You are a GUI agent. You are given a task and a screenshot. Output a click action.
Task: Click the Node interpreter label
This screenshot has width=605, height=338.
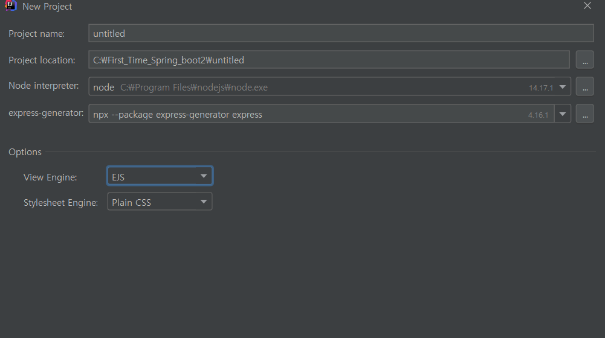tap(44, 86)
